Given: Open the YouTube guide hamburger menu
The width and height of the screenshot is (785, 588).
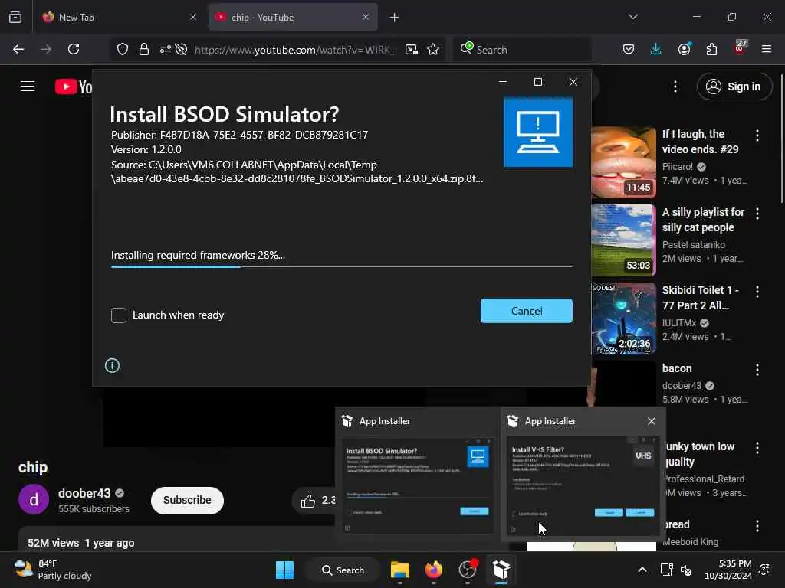Looking at the screenshot, I should (28, 87).
